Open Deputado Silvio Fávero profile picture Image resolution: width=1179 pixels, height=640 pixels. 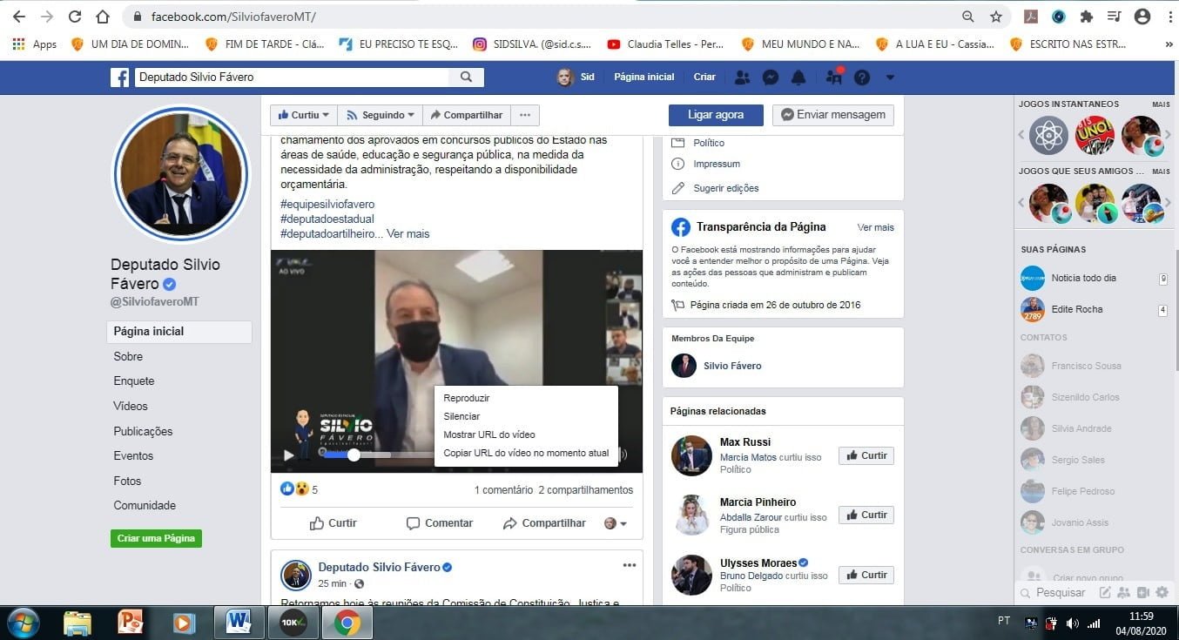tap(181, 176)
